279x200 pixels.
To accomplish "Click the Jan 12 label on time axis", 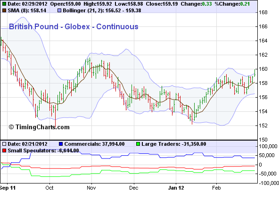I will [x=176, y=188].
